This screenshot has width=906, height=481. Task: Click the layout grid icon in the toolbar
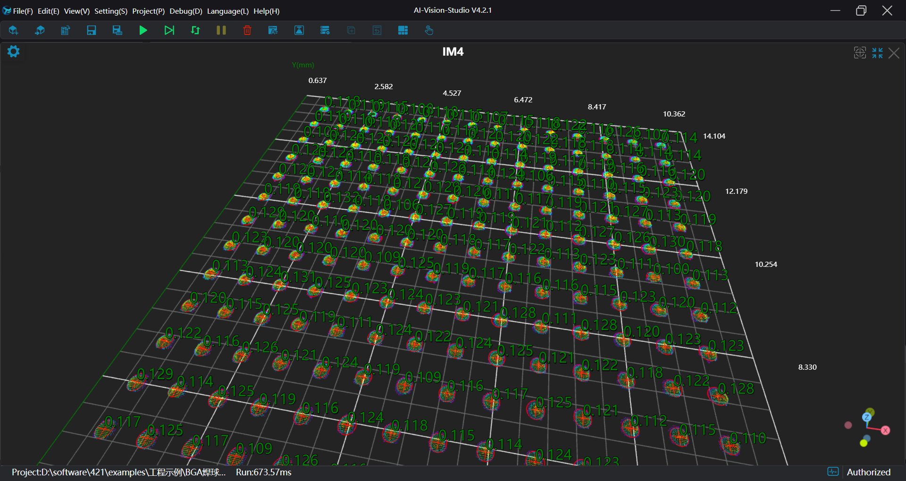coord(403,31)
